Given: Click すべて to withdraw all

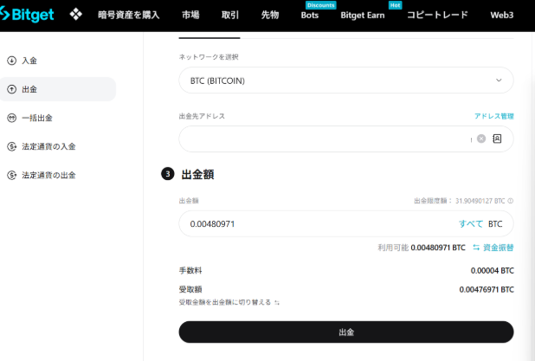Looking at the screenshot, I should pos(471,224).
